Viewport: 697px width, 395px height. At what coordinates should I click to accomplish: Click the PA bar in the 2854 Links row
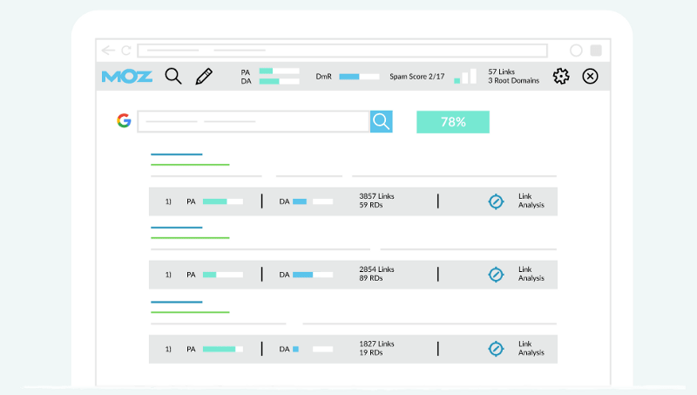pyautogui.click(x=223, y=275)
